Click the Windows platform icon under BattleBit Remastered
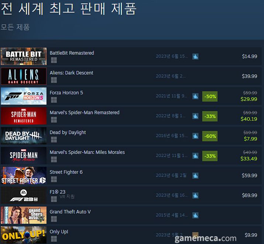Screen dimensions: 264x244 [x=54, y=60]
